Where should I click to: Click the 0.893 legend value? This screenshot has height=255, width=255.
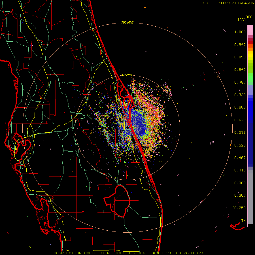[240, 57]
